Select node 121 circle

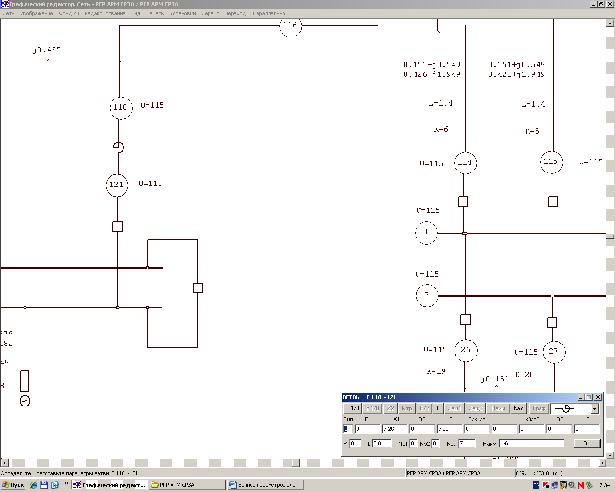coord(117,185)
